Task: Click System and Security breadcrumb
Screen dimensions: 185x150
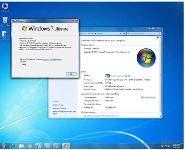Action: tap(87, 33)
